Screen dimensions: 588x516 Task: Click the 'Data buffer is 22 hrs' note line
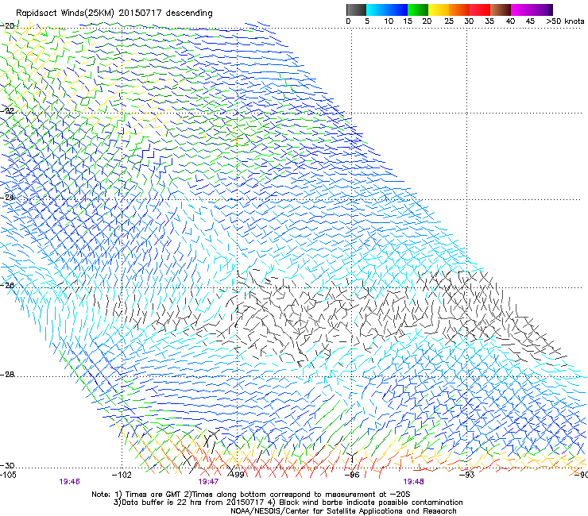click(x=288, y=503)
